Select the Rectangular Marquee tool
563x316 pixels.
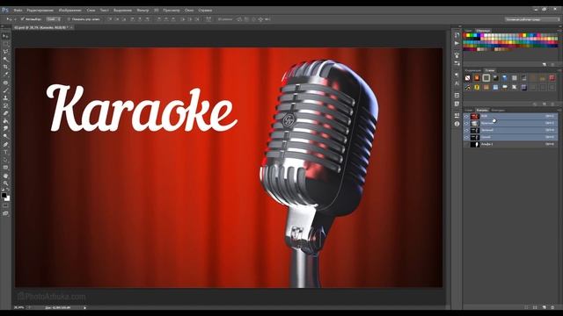point(5,44)
